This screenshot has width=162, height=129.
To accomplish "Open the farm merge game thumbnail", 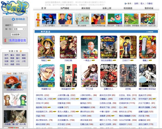I will [x=131, y=19].
